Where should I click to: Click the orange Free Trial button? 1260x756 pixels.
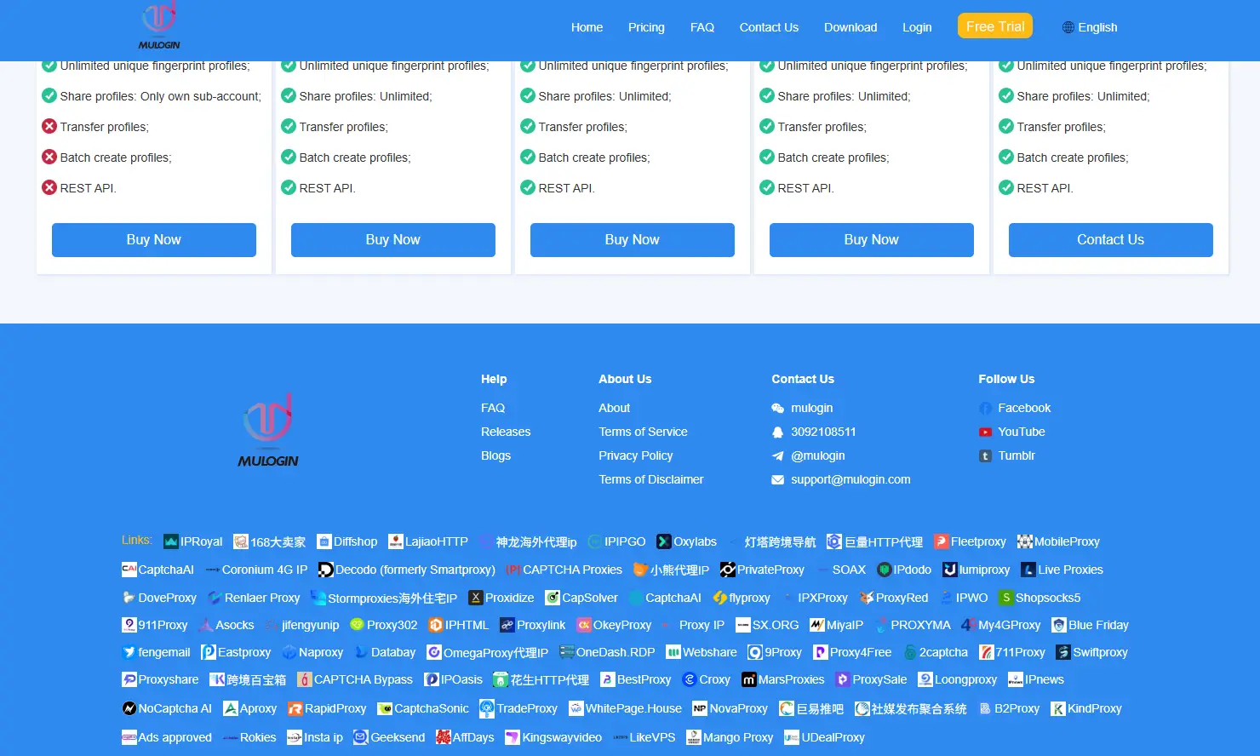coord(995,26)
